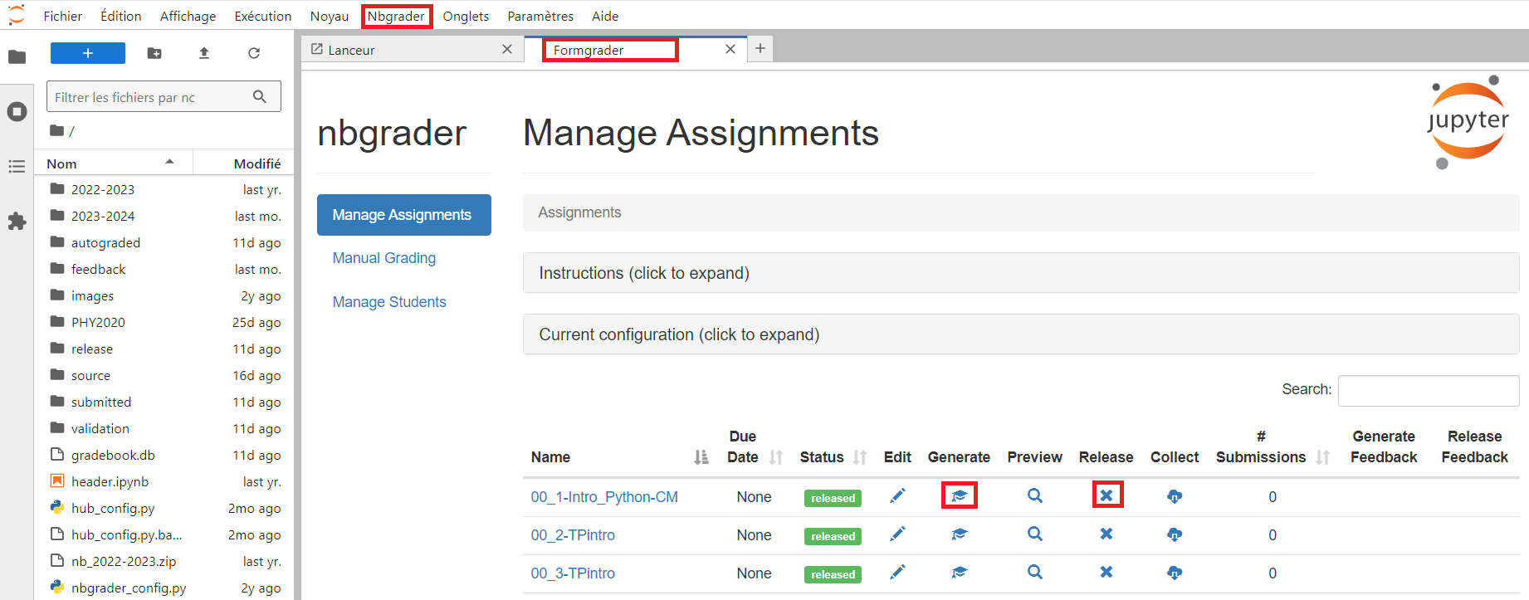Collect submissions for 00_1-Intro_Python-CM
This screenshot has height=600, width=1529.
1175,496
